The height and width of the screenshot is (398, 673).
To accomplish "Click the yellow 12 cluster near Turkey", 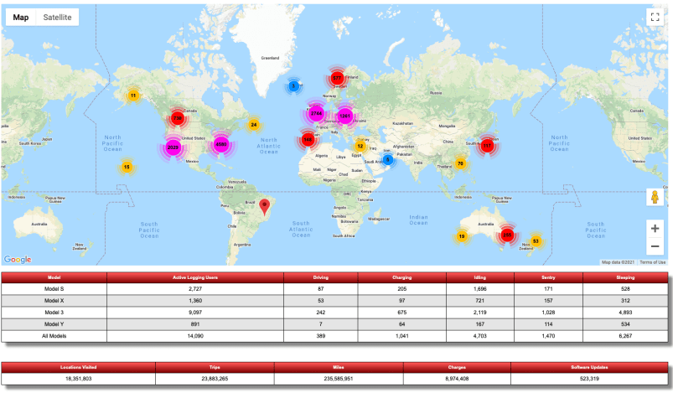I will [360, 147].
